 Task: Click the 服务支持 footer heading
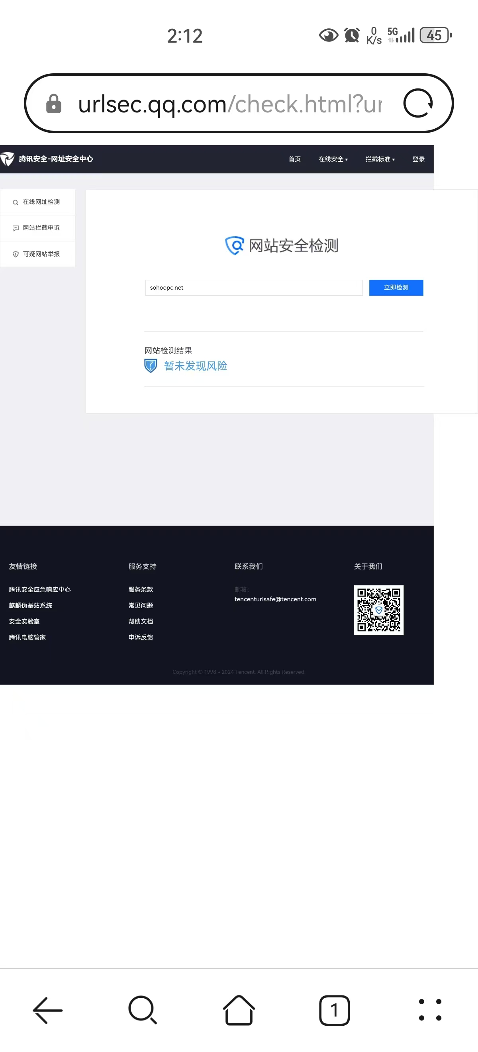tap(143, 566)
